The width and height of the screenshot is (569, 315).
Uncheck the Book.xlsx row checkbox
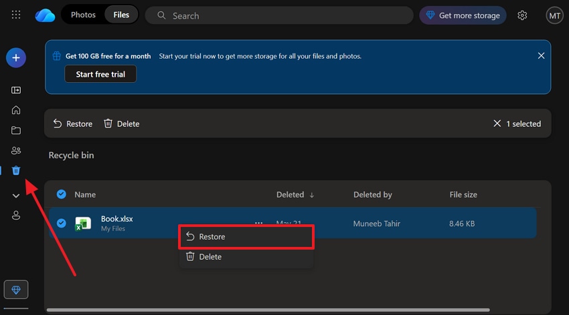tap(62, 223)
